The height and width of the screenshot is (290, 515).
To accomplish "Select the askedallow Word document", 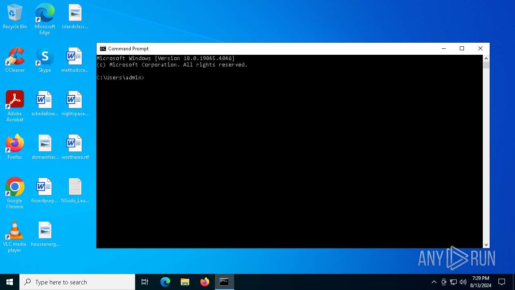I will click(45, 104).
